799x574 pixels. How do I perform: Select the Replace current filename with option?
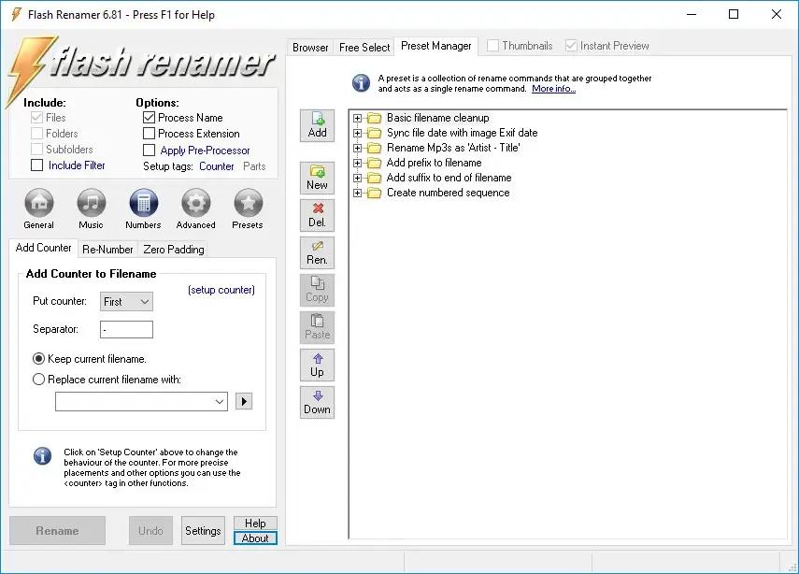[39, 380]
